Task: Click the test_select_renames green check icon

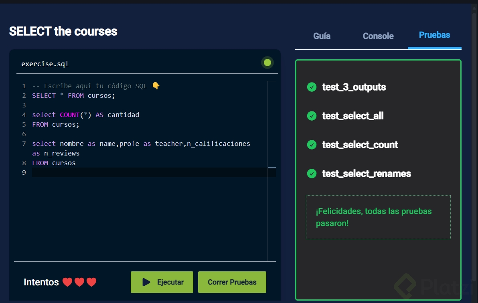Action: pyautogui.click(x=312, y=174)
